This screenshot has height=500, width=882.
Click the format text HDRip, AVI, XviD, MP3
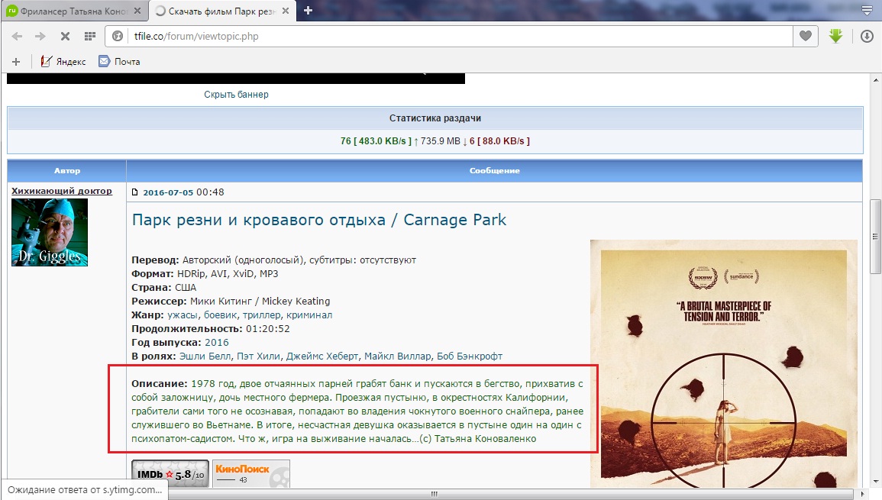point(228,274)
